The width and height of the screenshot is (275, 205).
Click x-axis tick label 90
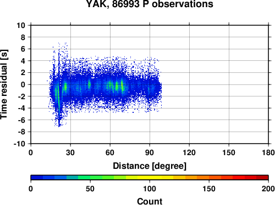[150, 152]
